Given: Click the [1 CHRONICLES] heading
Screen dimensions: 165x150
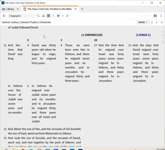Looking at the screenshot, I should point(92,35).
